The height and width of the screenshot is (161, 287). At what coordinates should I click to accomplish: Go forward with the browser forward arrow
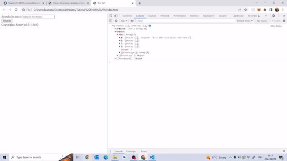(x=10, y=10)
